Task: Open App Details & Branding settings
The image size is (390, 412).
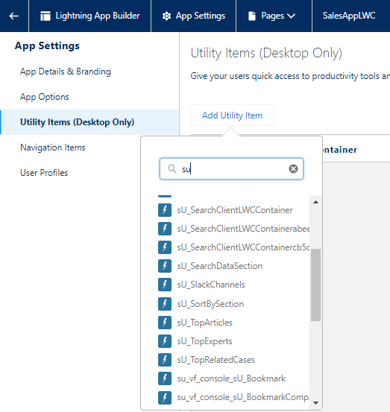Action: pyautogui.click(x=66, y=72)
